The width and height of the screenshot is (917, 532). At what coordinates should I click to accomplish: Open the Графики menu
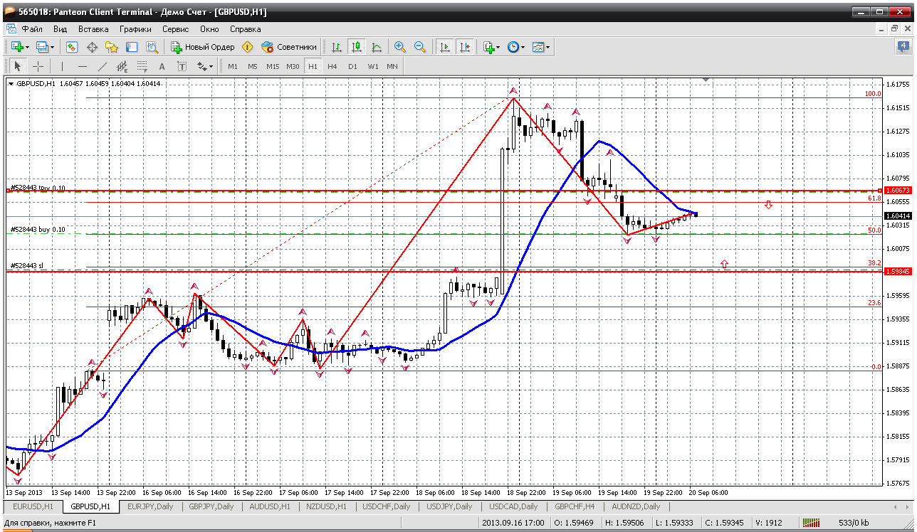point(135,29)
